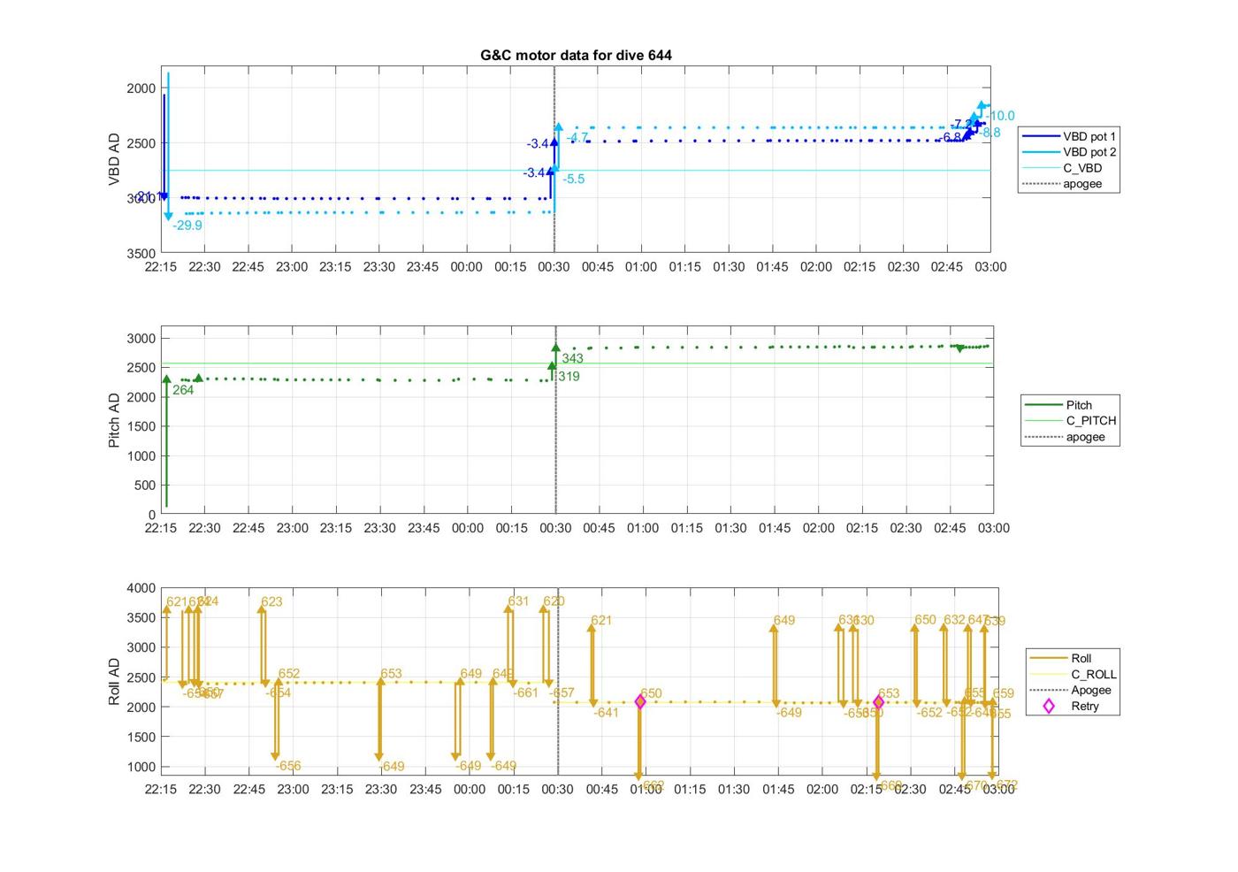Click the '264' pitch data label
This screenshot has width=1238, height=872.
click(183, 390)
